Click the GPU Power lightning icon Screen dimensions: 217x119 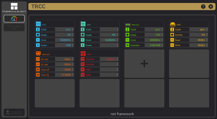[x=83, y=45]
